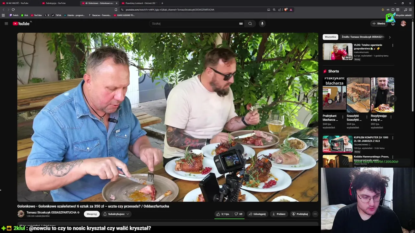Open a new browser tab
The height and width of the screenshot is (233, 415).
(162, 3)
